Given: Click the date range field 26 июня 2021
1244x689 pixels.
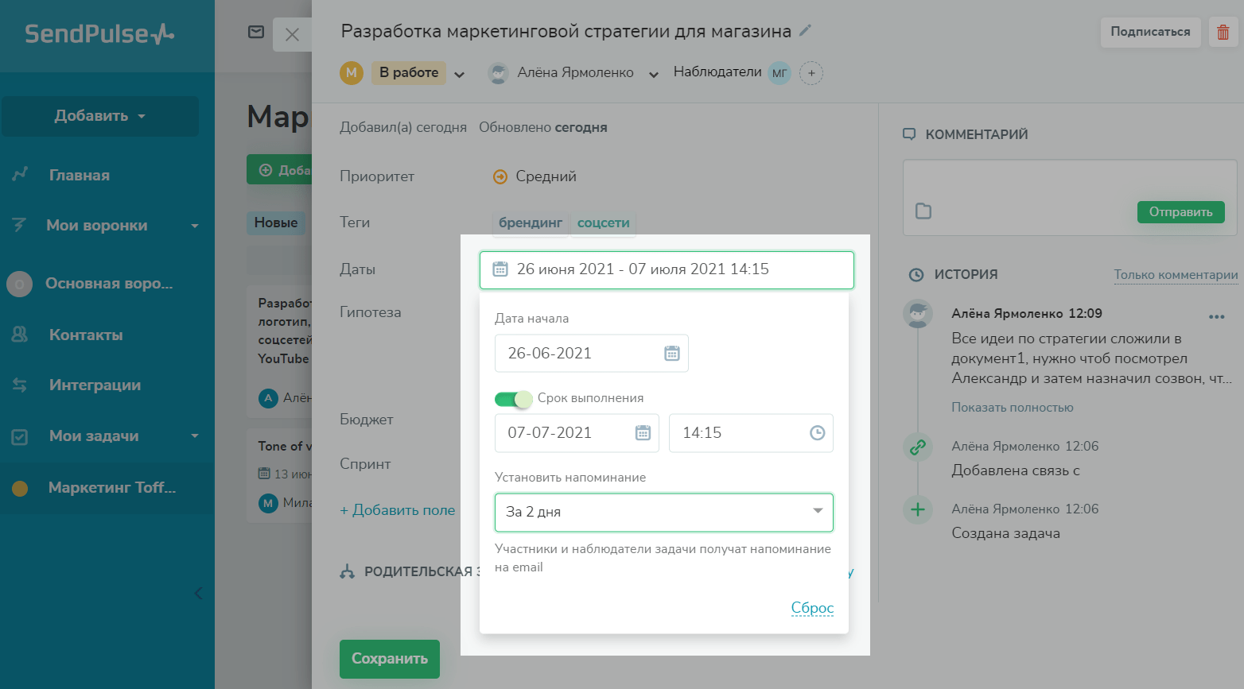Looking at the screenshot, I should [667, 269].
